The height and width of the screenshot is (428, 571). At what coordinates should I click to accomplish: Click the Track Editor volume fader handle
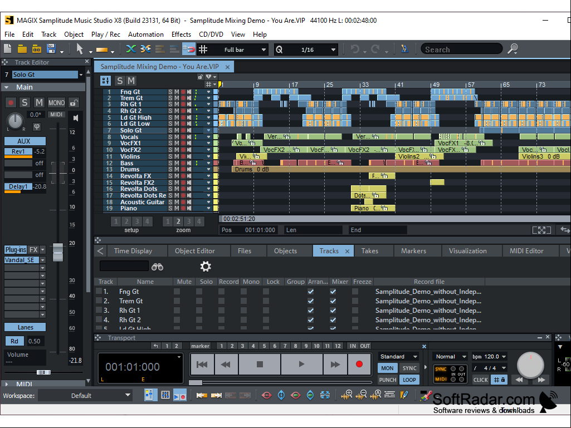pyautogui.click(x=58, y=252)
